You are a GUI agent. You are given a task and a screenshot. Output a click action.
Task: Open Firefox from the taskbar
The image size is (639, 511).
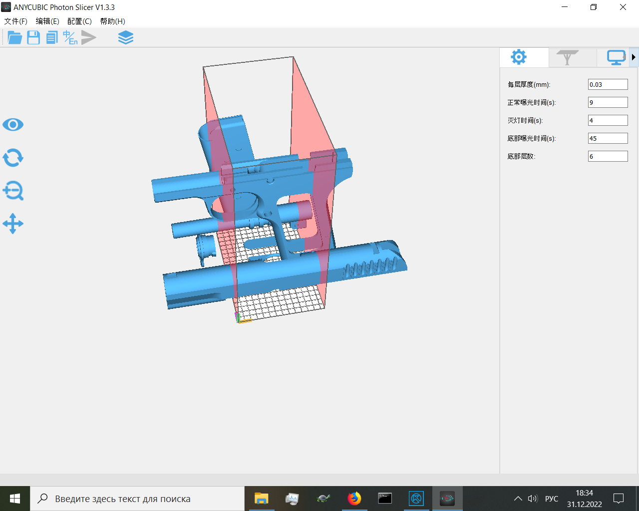[354, 498]
